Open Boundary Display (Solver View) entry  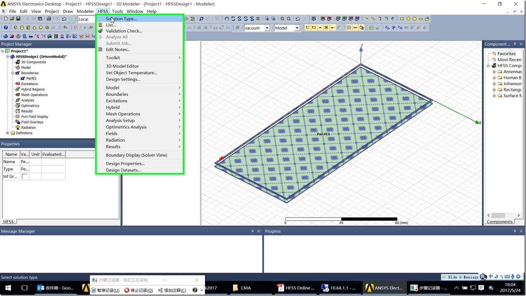140,155
